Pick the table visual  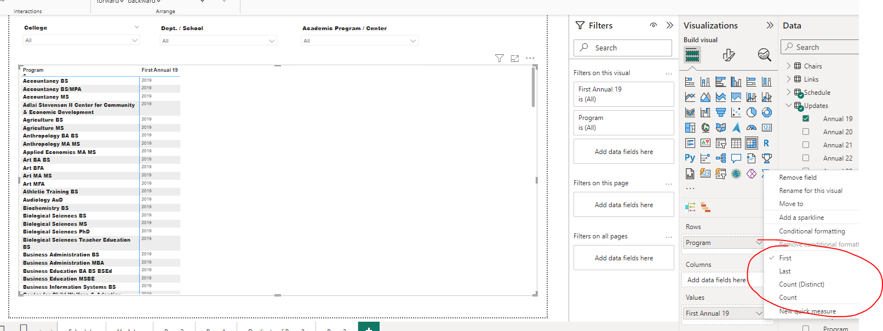coord(736,143)
